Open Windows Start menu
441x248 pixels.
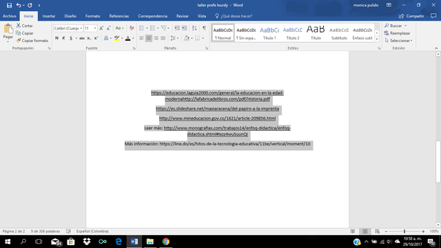8,242
